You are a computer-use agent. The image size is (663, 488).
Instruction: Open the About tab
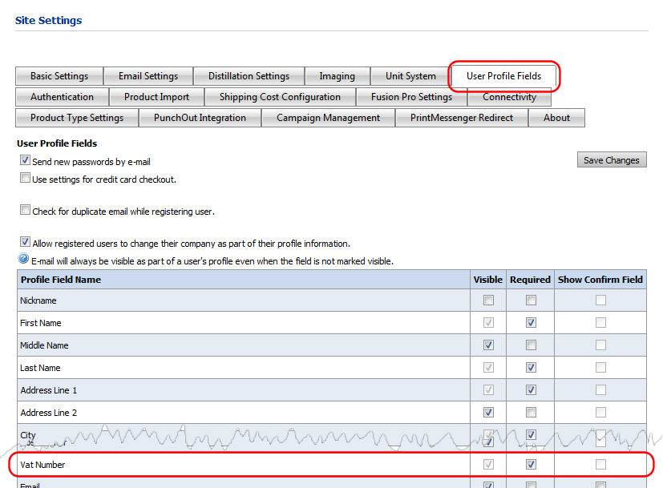556,118
